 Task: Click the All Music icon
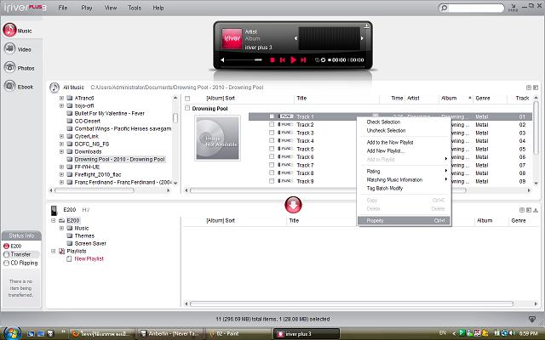click(x=55, y=87)
